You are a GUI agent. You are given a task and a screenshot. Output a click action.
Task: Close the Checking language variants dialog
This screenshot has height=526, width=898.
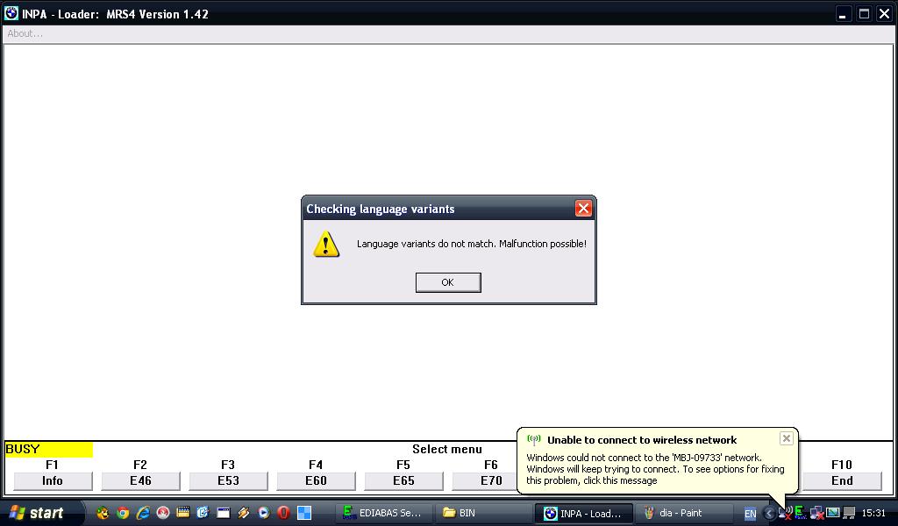point(583,209)
